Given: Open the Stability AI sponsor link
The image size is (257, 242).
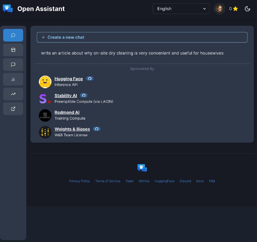Looking at the screenshot, I should tap(66, 95).
